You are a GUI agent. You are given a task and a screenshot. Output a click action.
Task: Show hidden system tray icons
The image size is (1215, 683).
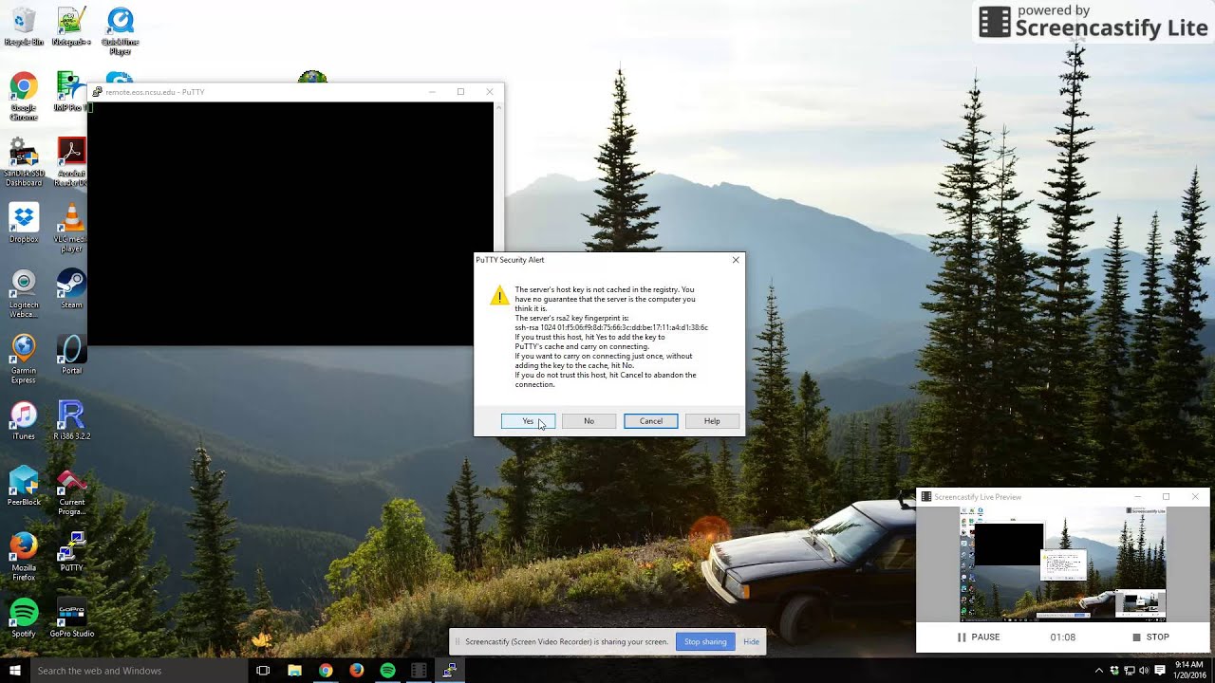(x=1099, y=671)
